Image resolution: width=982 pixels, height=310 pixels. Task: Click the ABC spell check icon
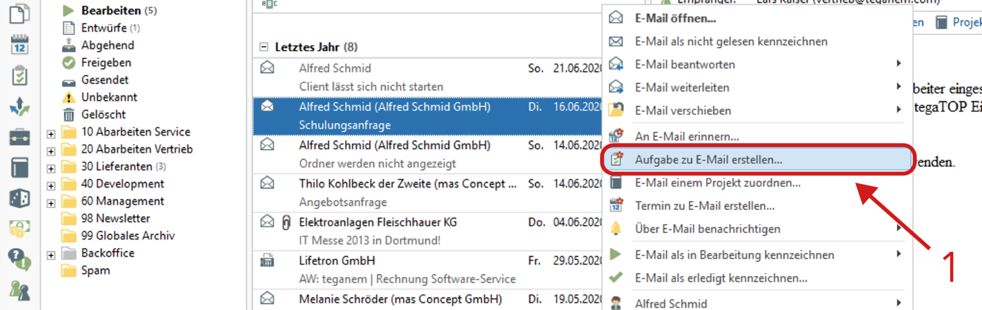click(269, 4)
